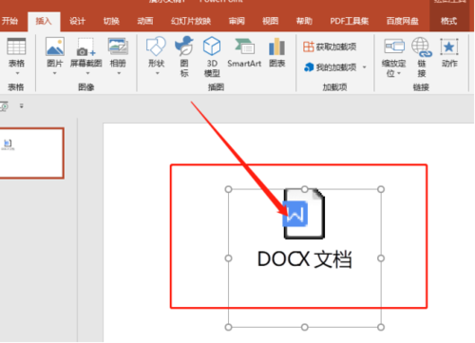Open 我的加载项 my add-ins
Screen dimensions: 475x343
pyautogui.click(x=331, y=67)
